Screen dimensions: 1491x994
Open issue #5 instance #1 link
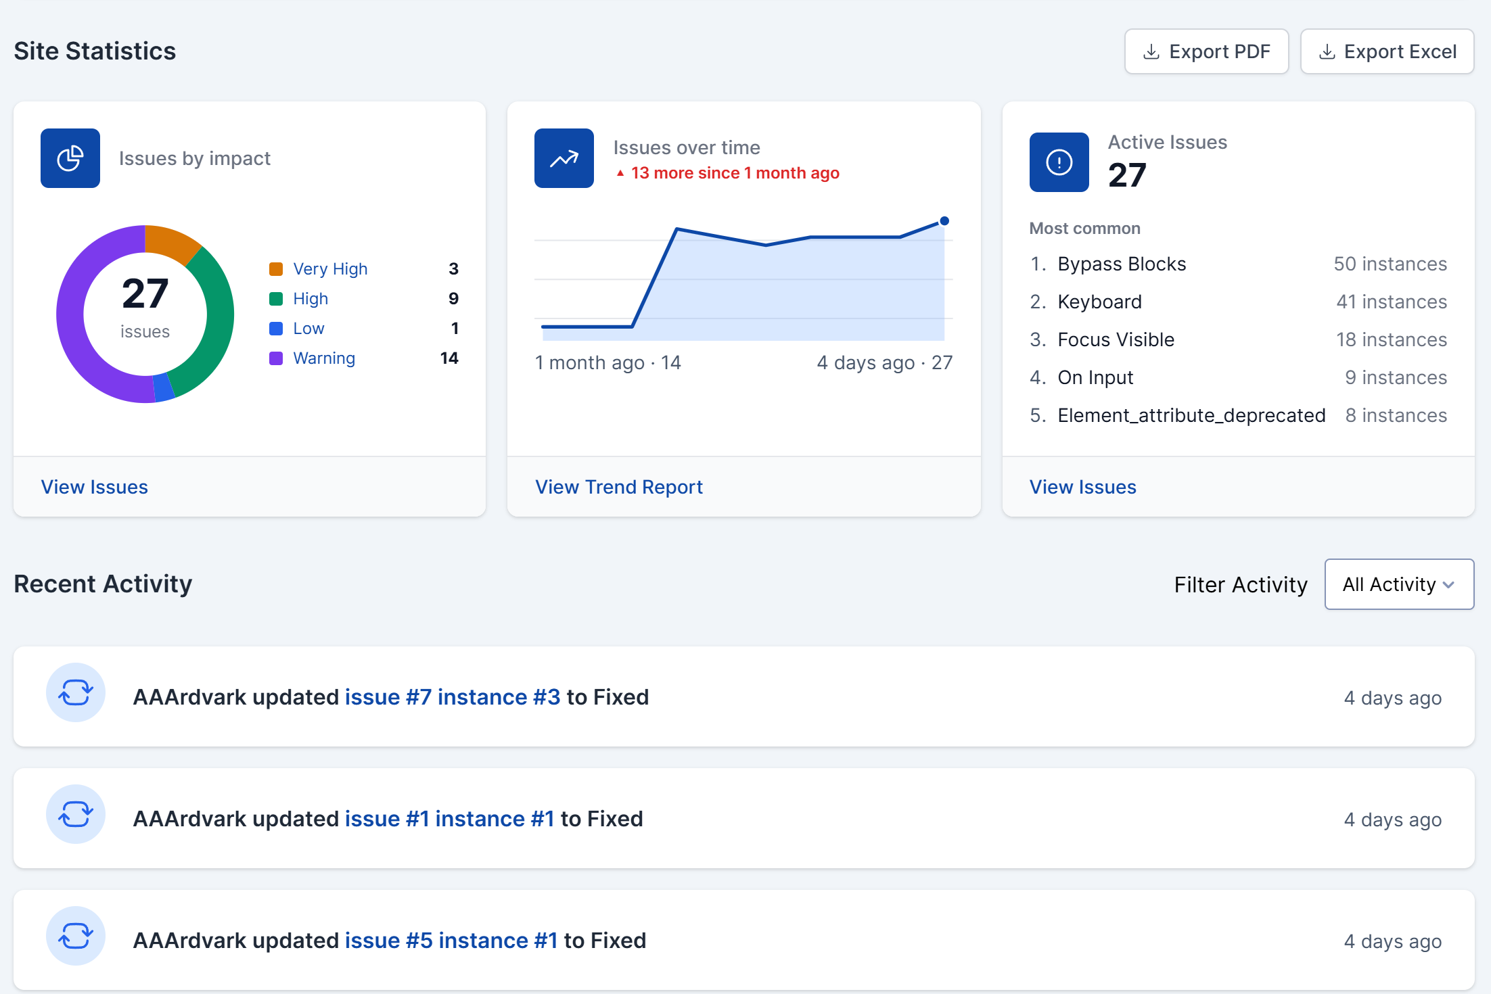pyautogui.click(x=451, y=941)
